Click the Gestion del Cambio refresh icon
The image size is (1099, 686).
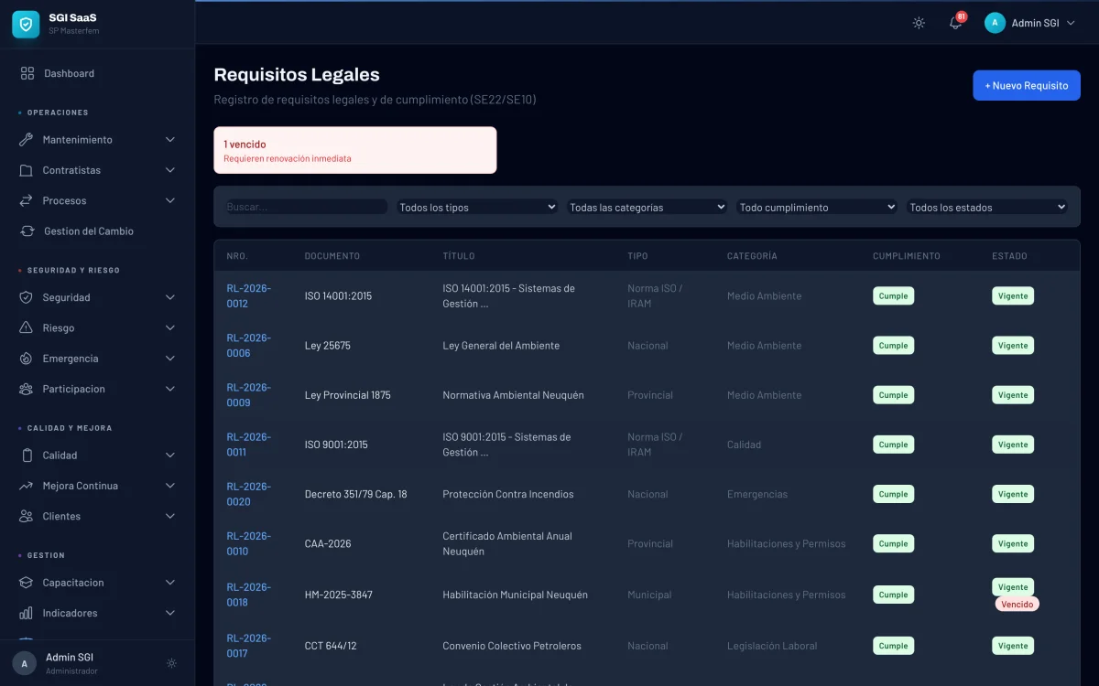27,231
